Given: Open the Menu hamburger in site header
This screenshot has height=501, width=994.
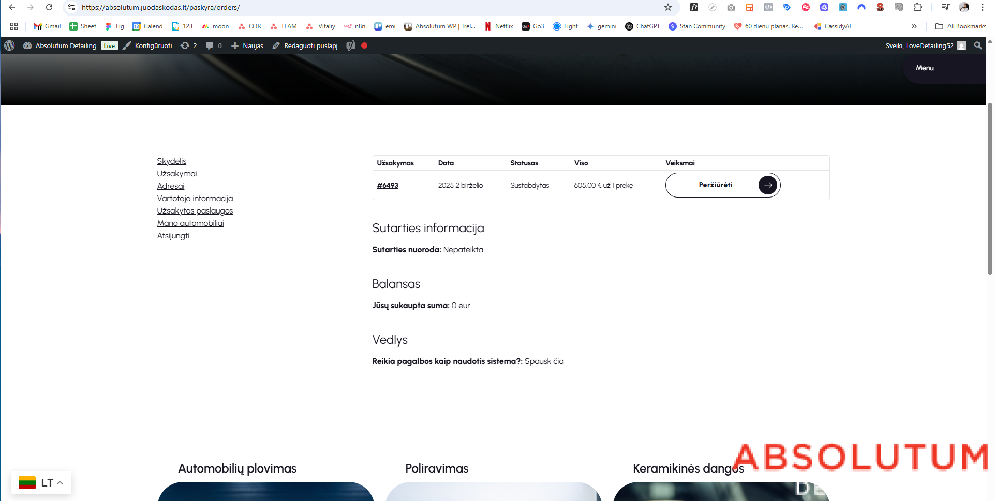Looking at the screenshot, I should click(932, 68).
